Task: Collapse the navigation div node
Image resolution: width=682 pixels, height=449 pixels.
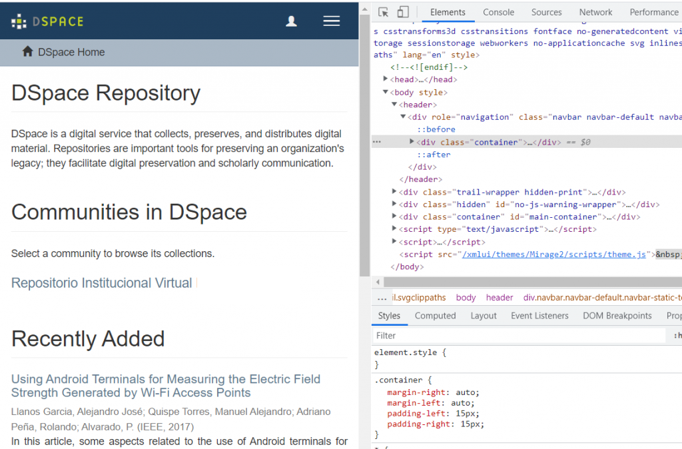Action: [x=403, y=117]
